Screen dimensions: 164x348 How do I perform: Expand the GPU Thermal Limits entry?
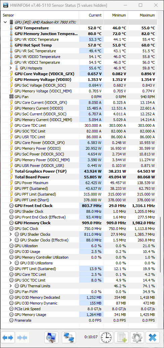tap(11, 286)
